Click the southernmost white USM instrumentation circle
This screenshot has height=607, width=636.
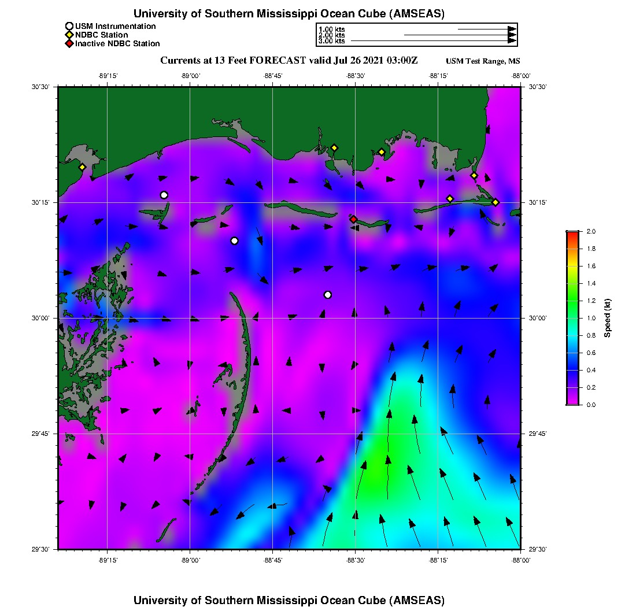(x=328, y=295)
